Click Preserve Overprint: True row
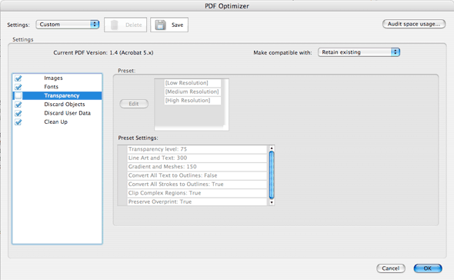 (197, 202)
